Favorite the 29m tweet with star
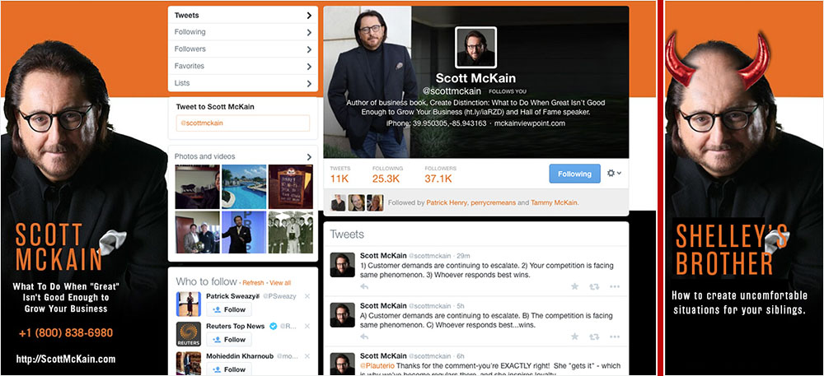The height and width of the screenshot is (376, 824). point(575,287)
